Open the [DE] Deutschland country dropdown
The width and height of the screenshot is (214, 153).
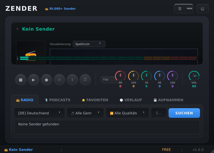click(40, 113)
